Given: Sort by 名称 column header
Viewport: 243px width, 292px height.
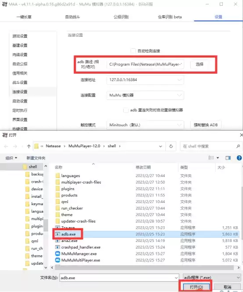Looking at the screenshot, I should pos(58,167).
